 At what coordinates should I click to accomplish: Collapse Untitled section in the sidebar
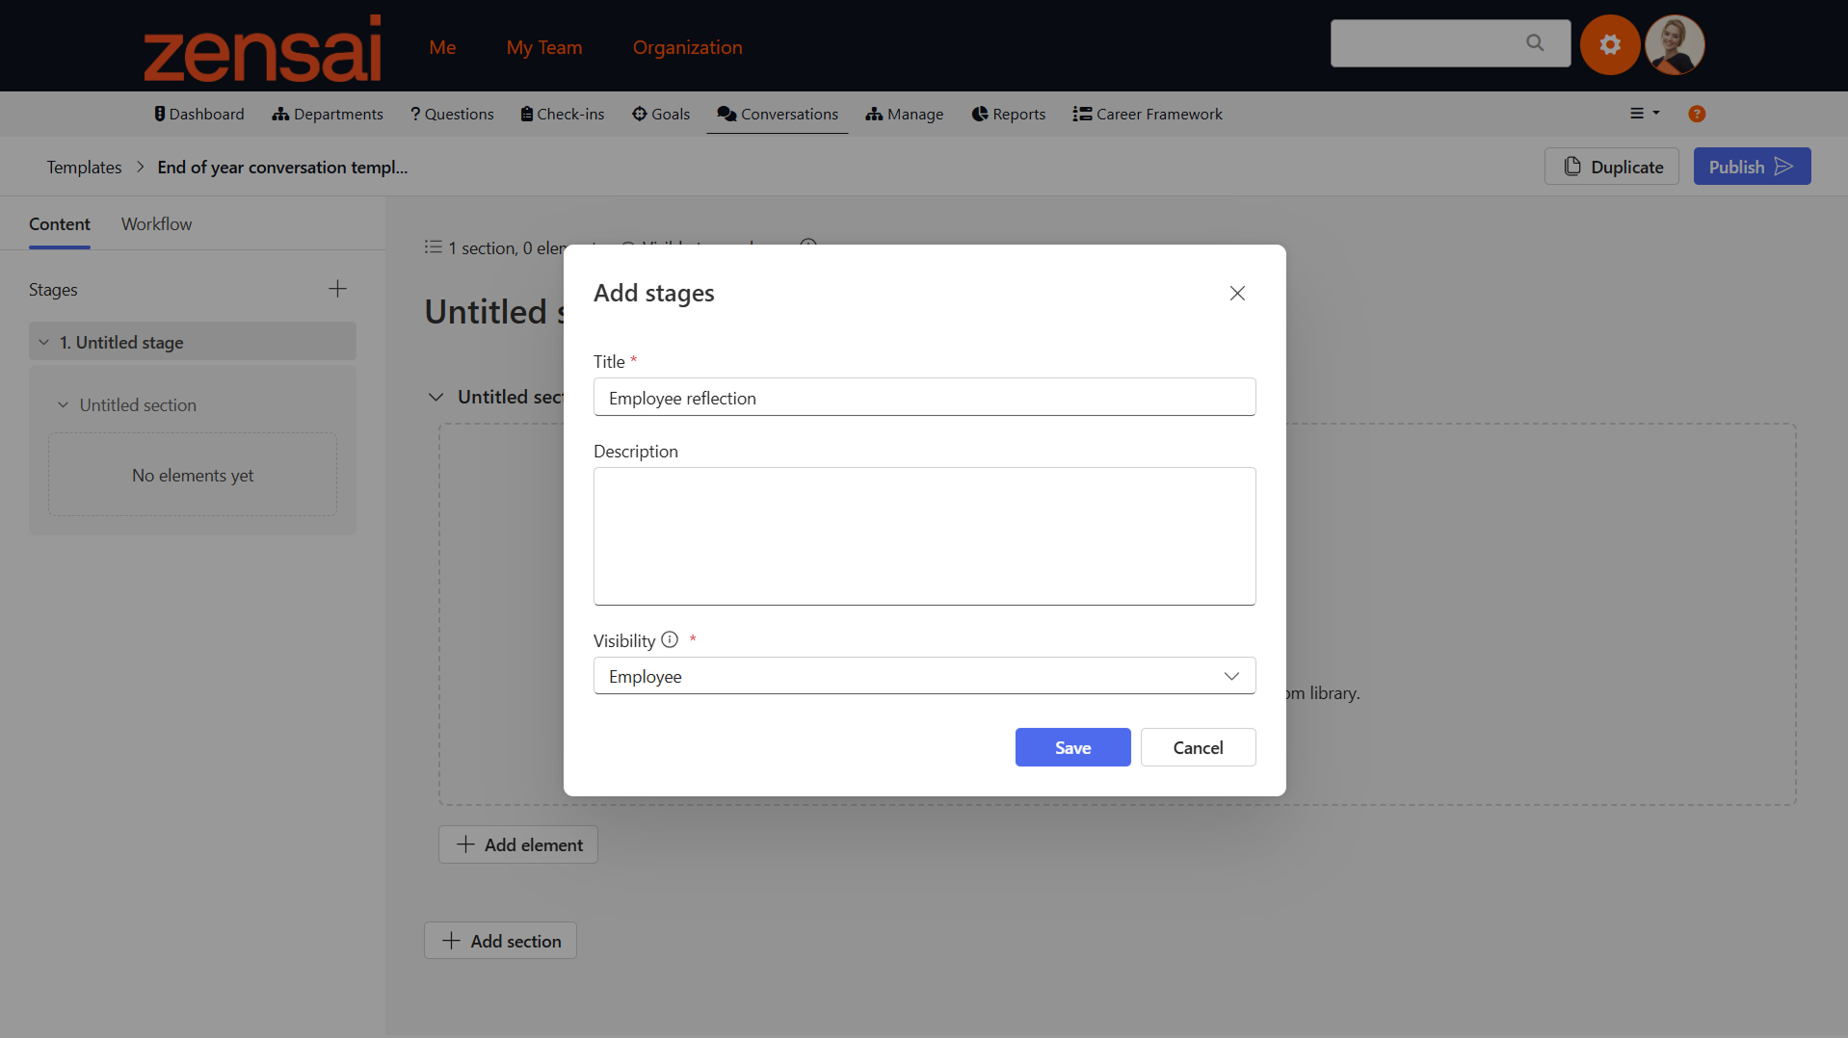click(x=64, y=405)
